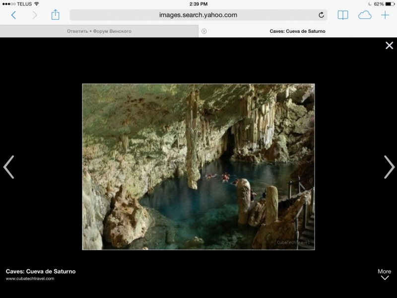Tap the 2:39 PM status bar clock

[198, 3]
